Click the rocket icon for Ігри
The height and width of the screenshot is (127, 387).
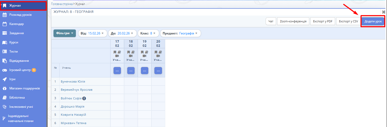click(4, 79)
